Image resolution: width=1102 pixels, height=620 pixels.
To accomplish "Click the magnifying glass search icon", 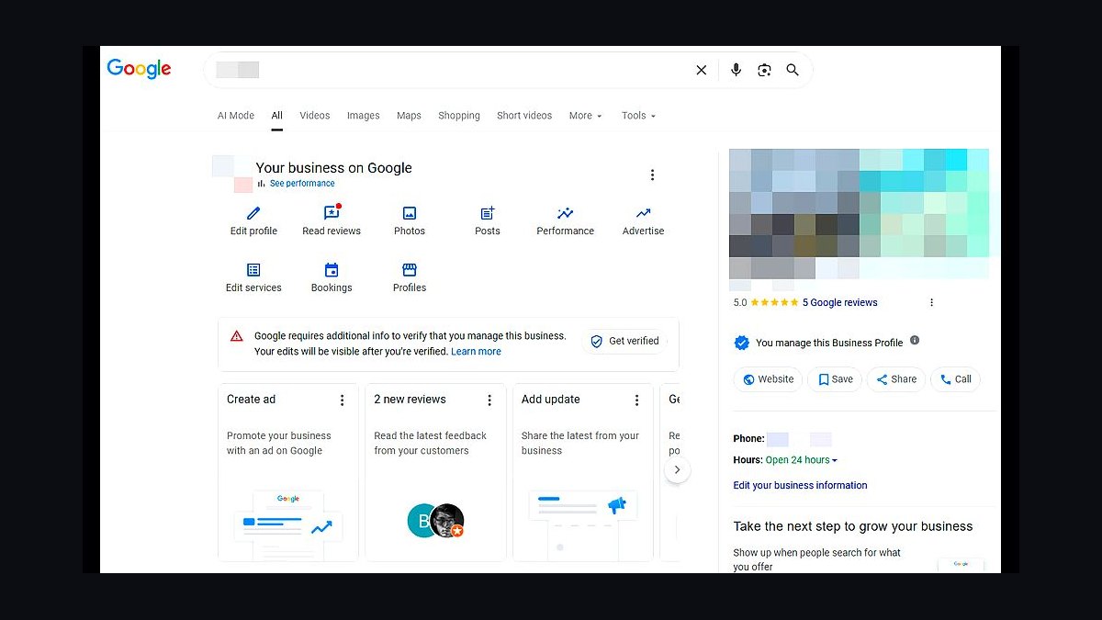I will click(793, 70).
